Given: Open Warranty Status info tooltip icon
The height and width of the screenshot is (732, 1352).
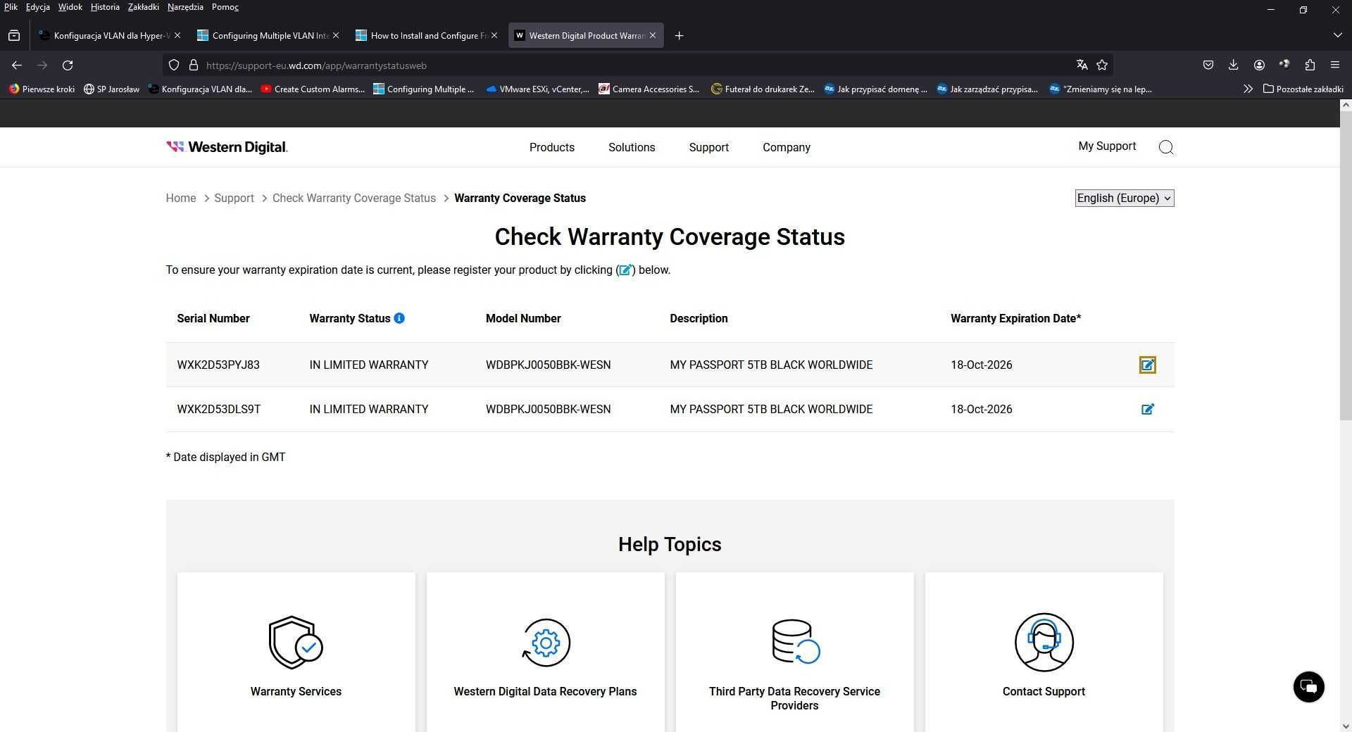Looking at the screenshot, I should click(x=399, y=318).
